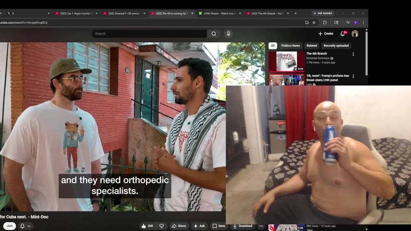Bookmark this page with star icon
The image size is (411, 231).
point(314,22)
